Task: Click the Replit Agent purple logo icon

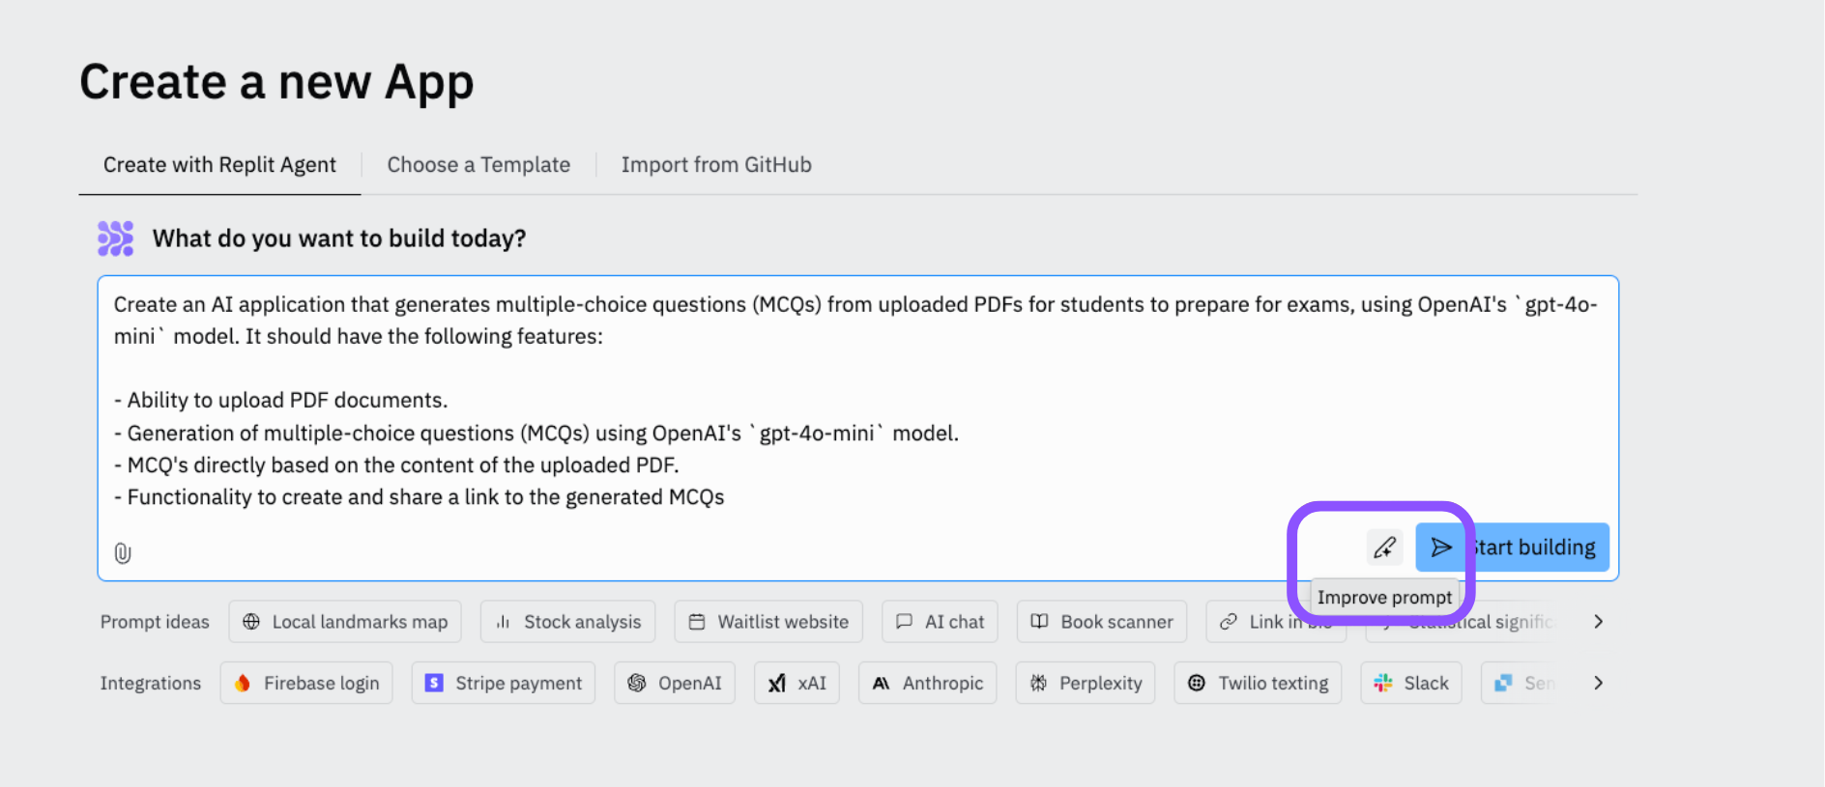Action: coord(116,239)
